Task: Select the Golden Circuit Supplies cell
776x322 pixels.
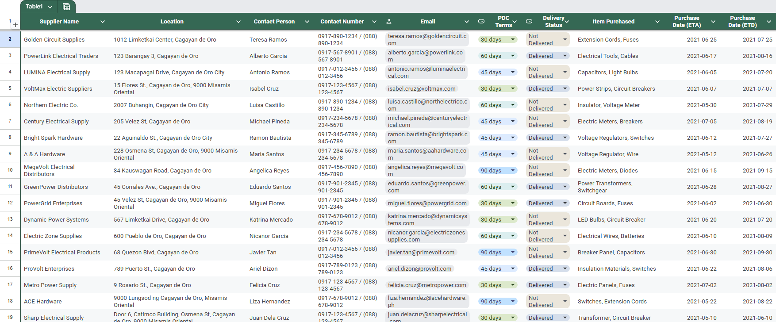Action: pos(65,39)
